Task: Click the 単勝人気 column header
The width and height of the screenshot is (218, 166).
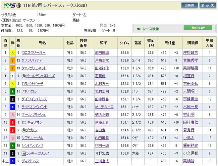Action: point(210,43)
